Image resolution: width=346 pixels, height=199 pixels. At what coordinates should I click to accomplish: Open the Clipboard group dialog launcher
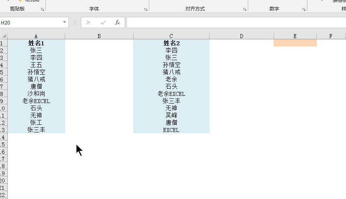[42, 10]
